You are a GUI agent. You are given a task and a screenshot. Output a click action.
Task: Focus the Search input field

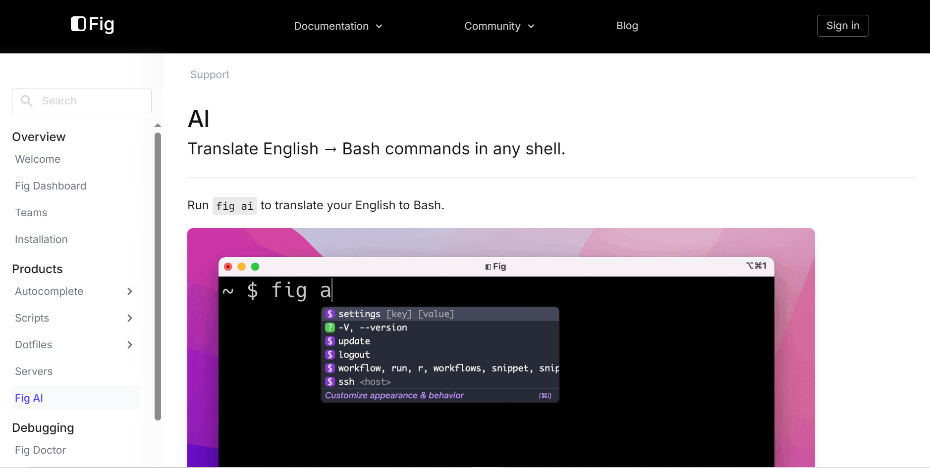[82, 101]
